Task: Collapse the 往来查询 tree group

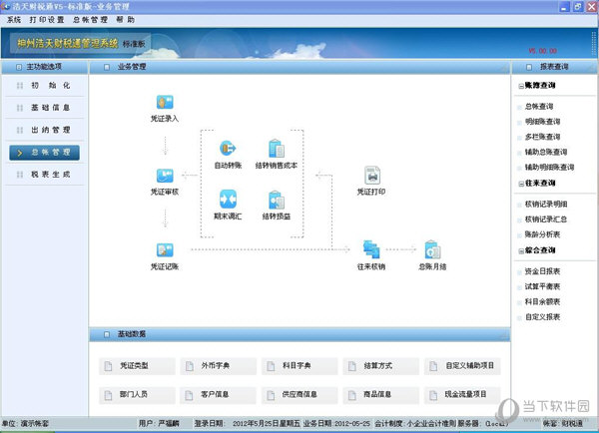Action: click(519, 184)
